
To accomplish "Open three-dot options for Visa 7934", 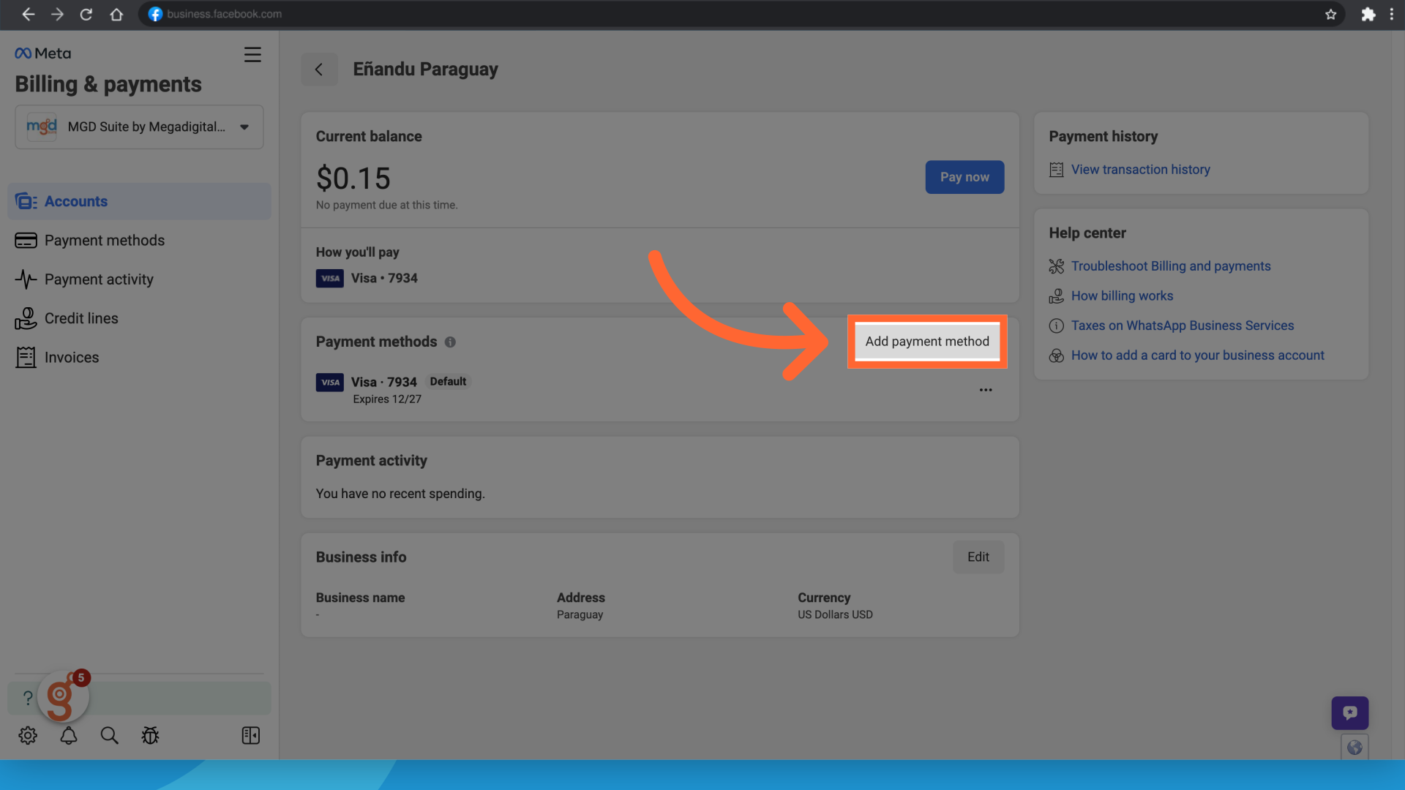I will tap(986, 390).
